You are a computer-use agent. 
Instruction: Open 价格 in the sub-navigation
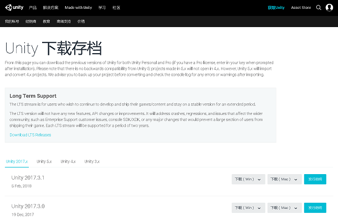tap(81, 22)
